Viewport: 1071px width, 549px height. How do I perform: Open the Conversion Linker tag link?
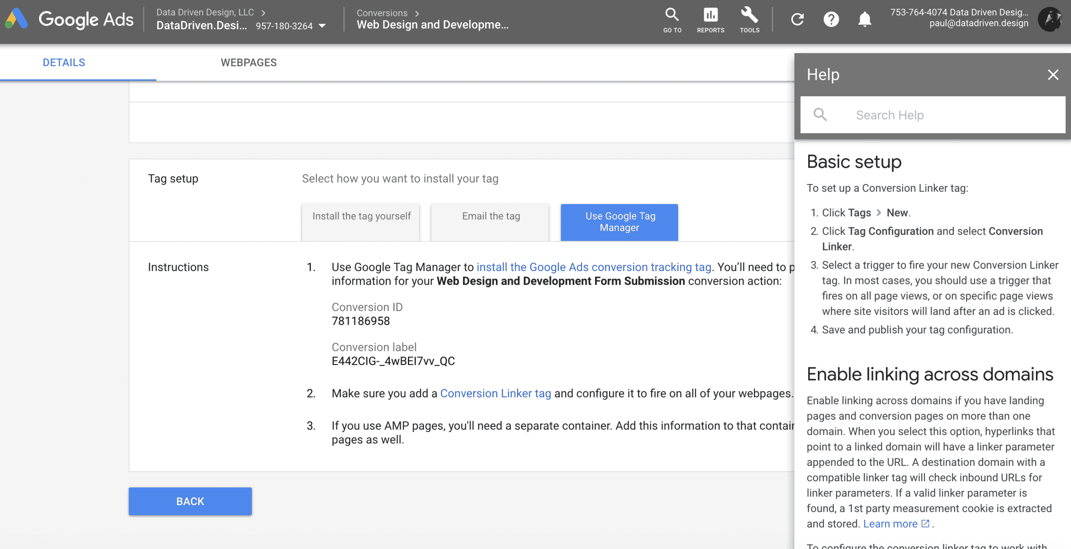tap(495, 393)
